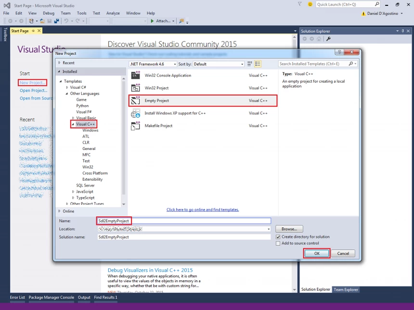The image size is (414, 310).
Task: Choose the Makefile Project icon
Action: 135,126
